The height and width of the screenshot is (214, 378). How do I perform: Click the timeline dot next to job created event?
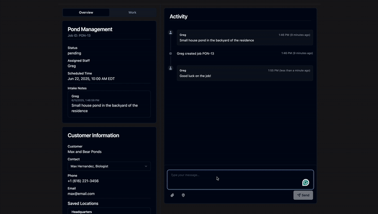171,53
